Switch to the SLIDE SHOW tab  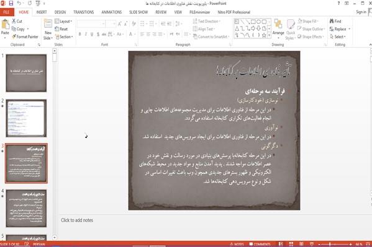pos(138,12)
